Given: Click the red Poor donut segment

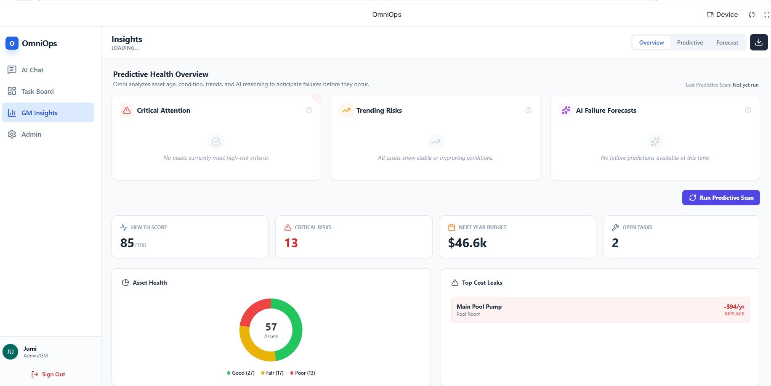Looking at the screenshot, I should pyautogui.click(x=252, y=310).
